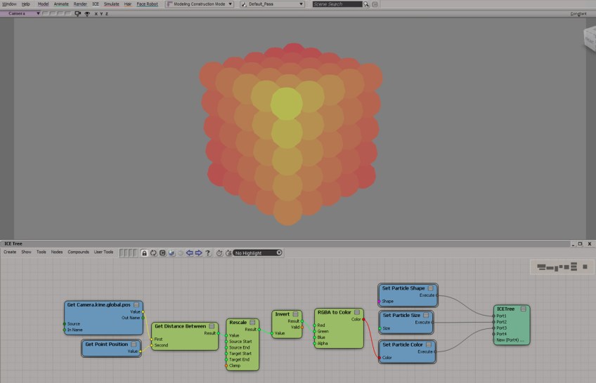Open the Simulate menu

pyautogui.click(x=111, y=4)
